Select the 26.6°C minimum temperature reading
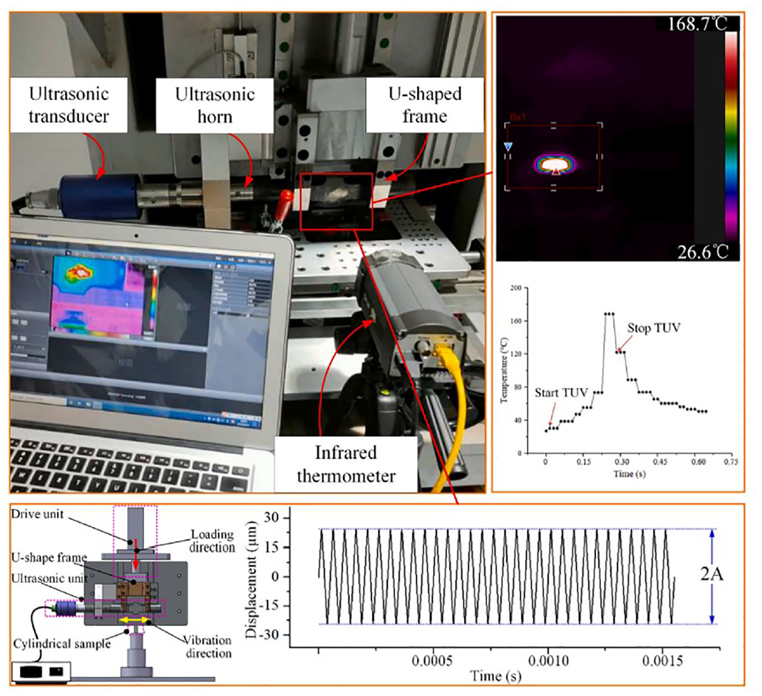Viewport: 762px width, 696px height. pos(703,252)
